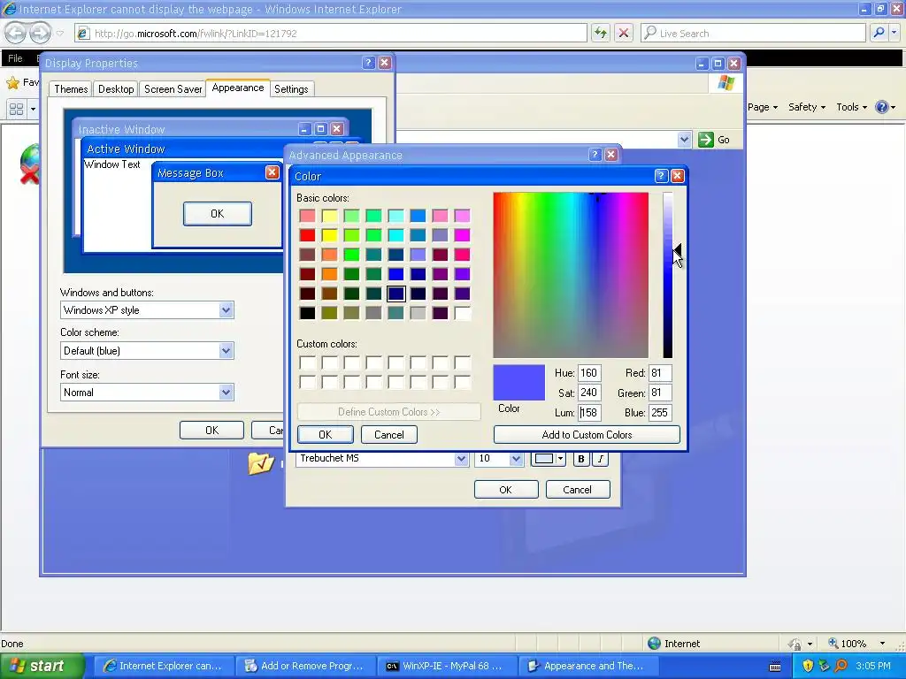Click the Stop loading red X icon

click(624, 33)
